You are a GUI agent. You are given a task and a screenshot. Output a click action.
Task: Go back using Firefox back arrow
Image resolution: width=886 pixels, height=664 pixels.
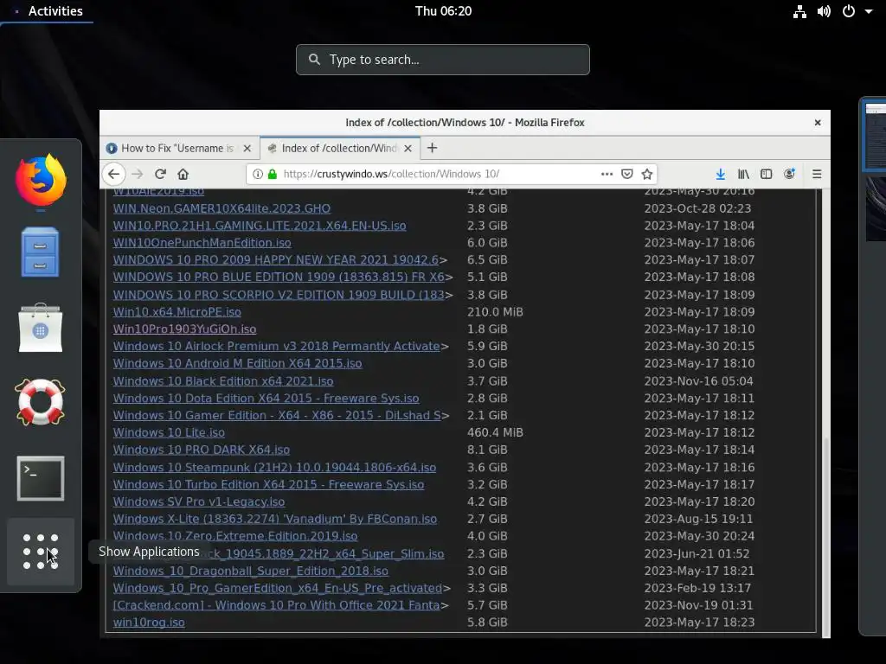tap(113, 174)
